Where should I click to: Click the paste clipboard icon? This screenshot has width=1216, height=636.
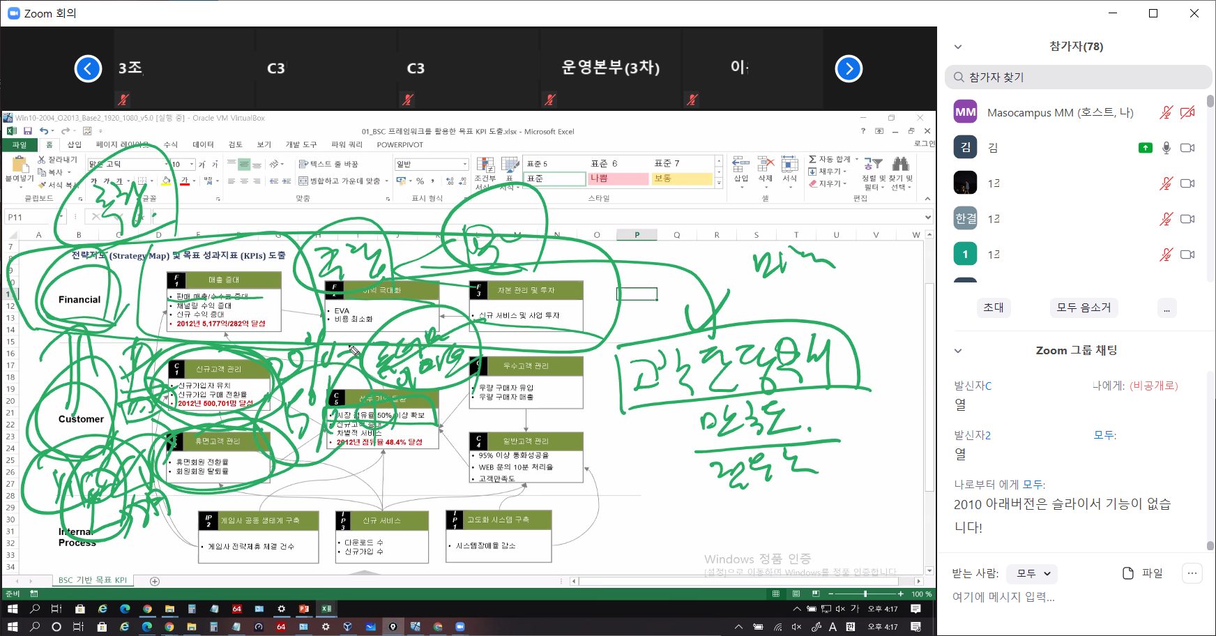click(x=19, y=165)
